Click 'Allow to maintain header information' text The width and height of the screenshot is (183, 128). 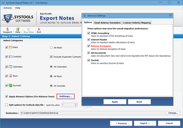(x=113, y=42)
